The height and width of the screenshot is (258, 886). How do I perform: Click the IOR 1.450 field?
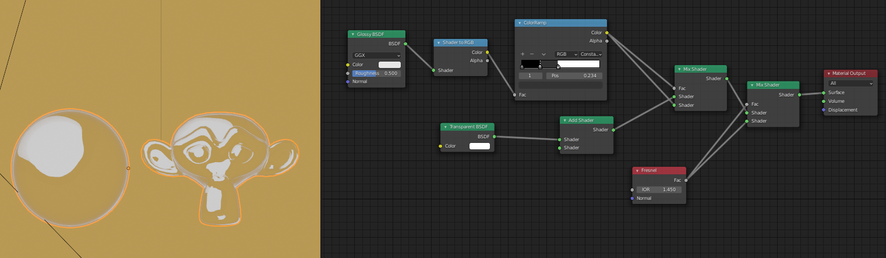[659, 189]
